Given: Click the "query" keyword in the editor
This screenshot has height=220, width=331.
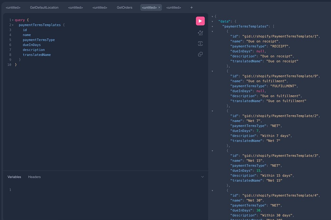Looking at the screenshot, I should click(x=20, y=20).
